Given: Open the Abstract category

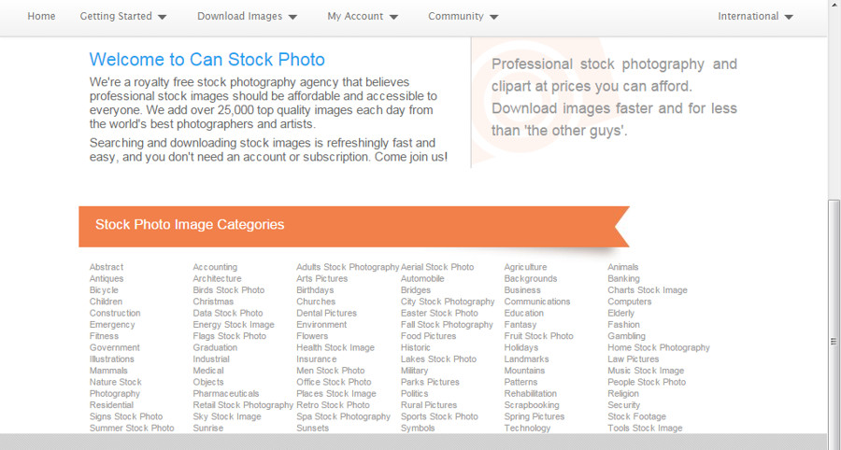Looking at the screenshot, I should click(107, 267).
